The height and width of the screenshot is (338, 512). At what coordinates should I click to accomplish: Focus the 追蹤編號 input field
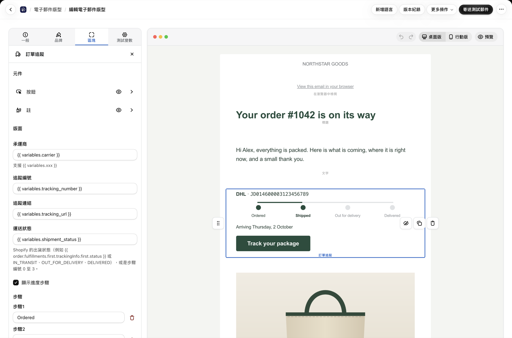point(75,189)
